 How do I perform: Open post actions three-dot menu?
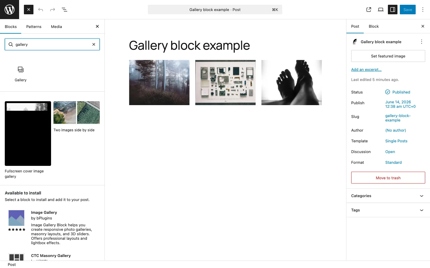(x=422, y=42)
